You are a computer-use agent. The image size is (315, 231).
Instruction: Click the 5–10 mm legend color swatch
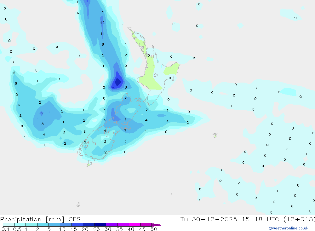tap(54, 225)
